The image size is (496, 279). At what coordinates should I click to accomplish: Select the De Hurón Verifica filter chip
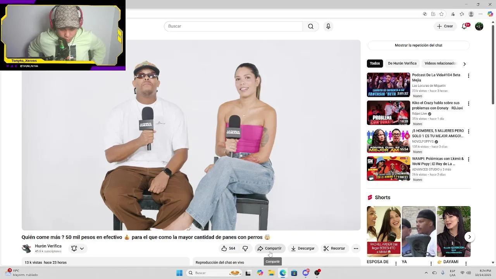click(402, 64)
